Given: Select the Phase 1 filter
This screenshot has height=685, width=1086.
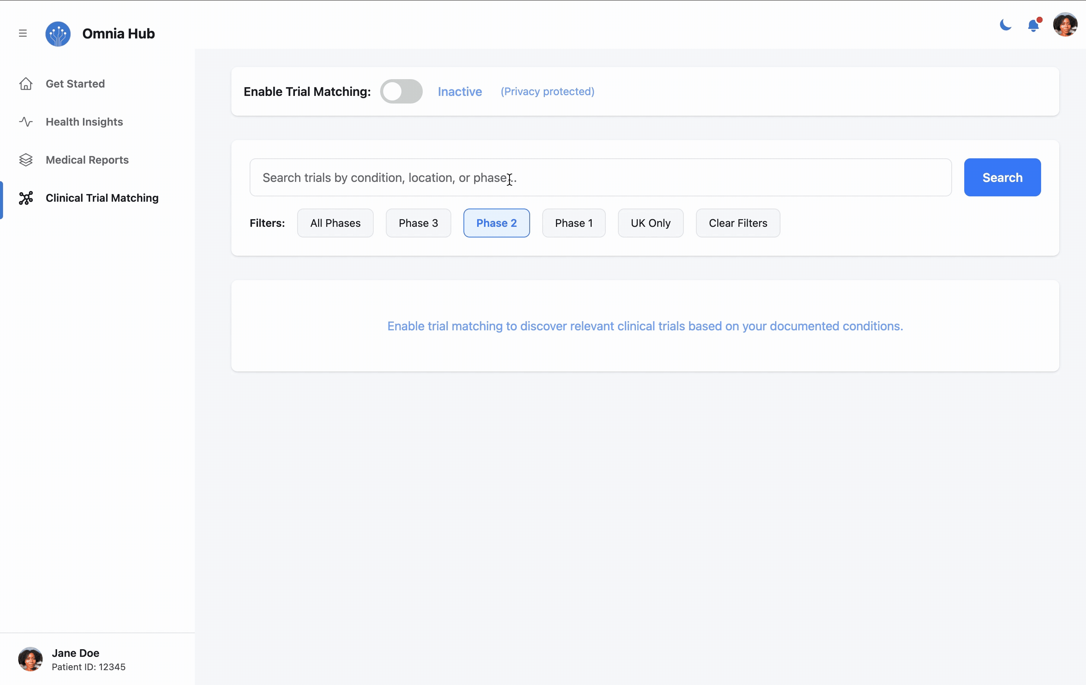Looking at the screenshot, I should [573, 223].
